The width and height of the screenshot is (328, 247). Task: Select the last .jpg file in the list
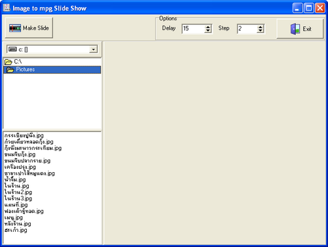coord(16,230)
